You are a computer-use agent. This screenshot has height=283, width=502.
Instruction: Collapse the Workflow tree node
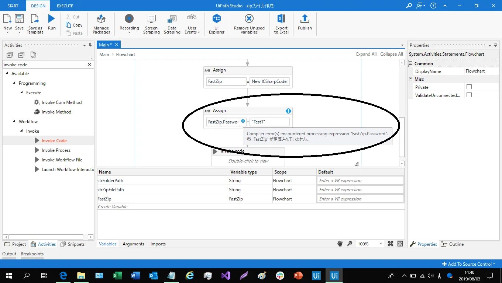tap(14, 122)
